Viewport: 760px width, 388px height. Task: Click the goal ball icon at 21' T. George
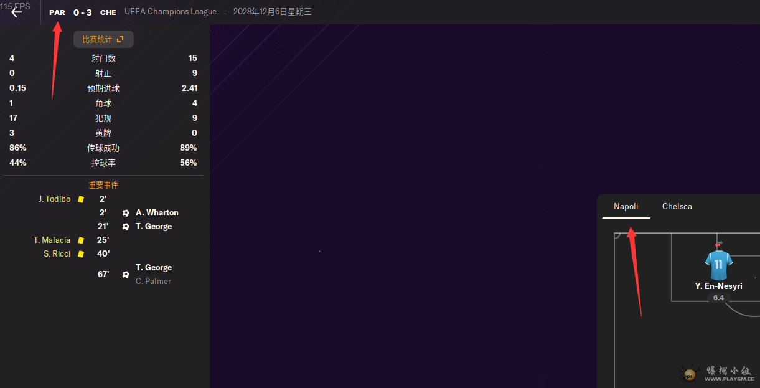[126, 227]
